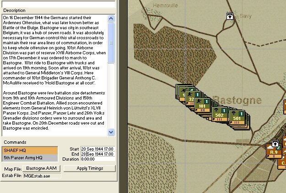Image resolution: width=286 pixels, height=193 pixels.
Task: Click inside the Description text box
Action: tap(54, 75)
